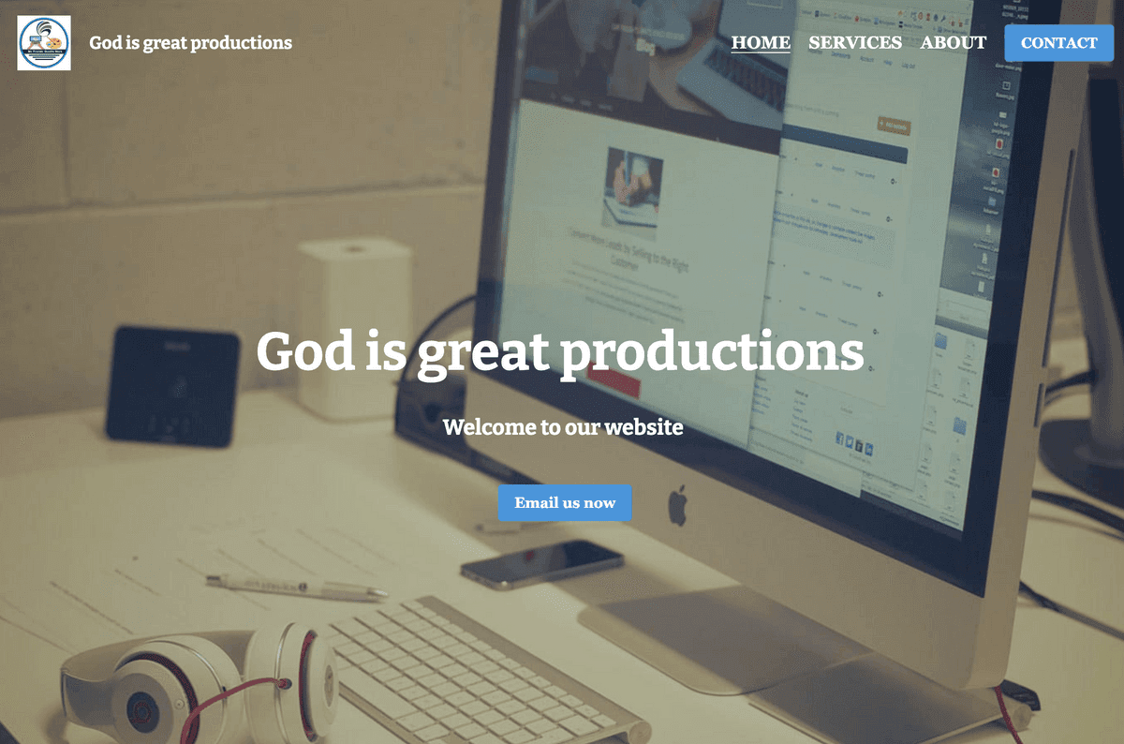Click the white tower device behind heading
This screenshot has height=744, width=1124.
coord(355,326)
